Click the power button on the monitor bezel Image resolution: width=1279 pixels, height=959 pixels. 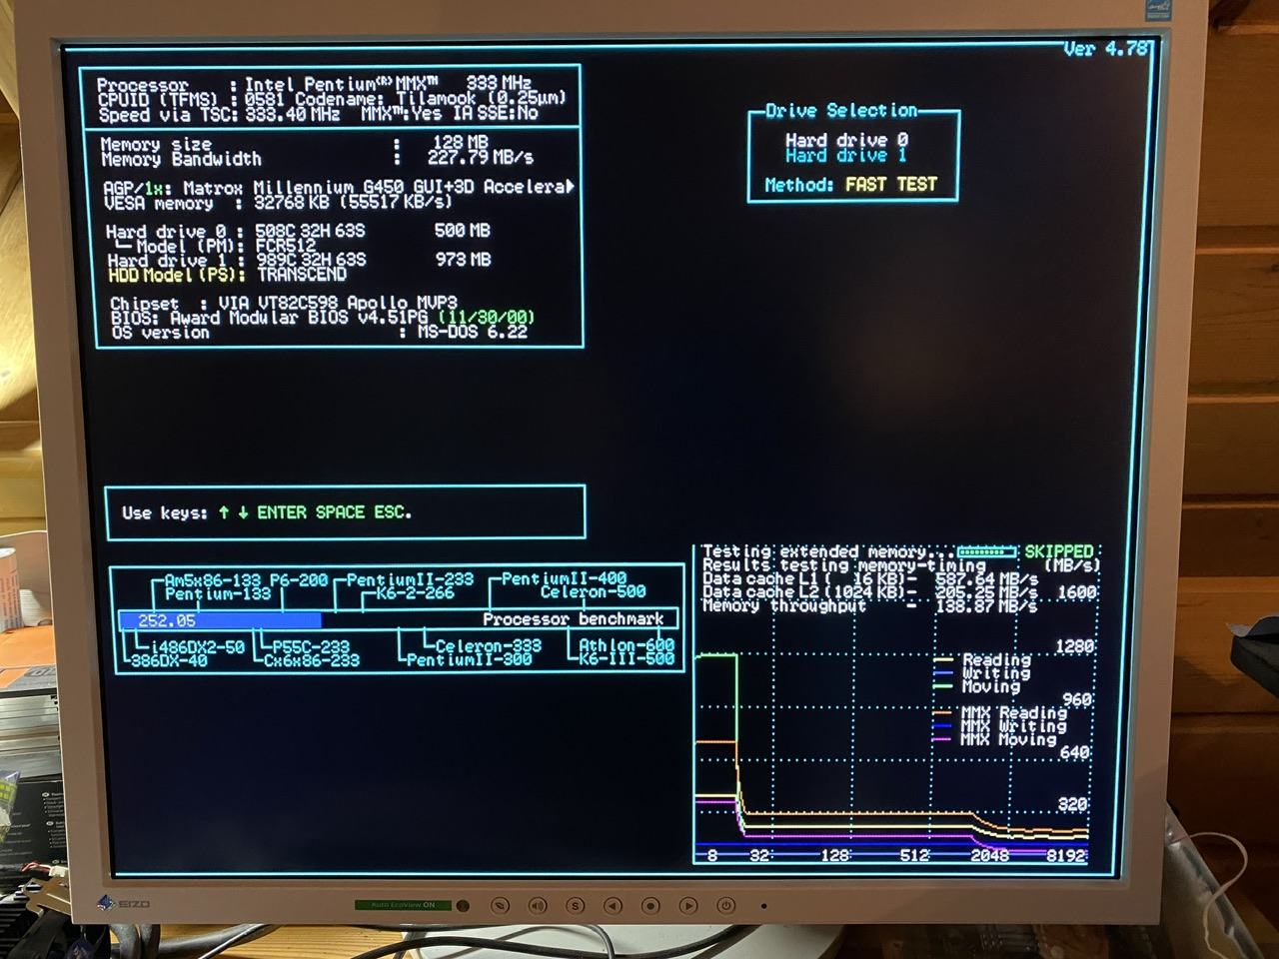[x=726, y=906]
